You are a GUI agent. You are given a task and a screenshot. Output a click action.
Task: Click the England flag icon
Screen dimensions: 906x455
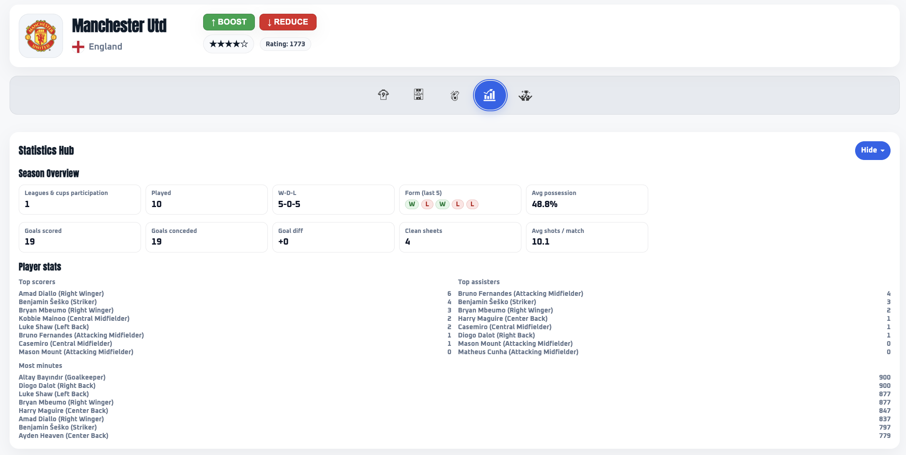point(78,47)
